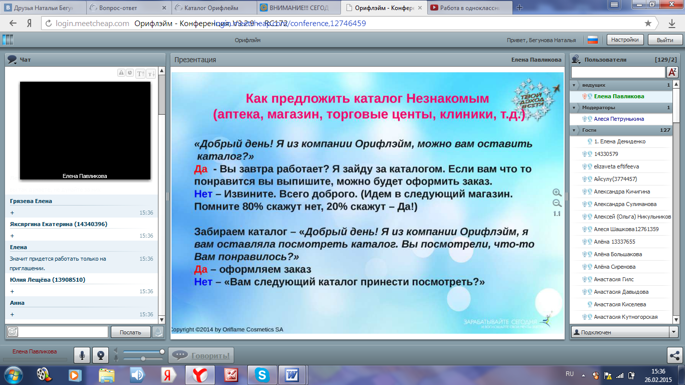The height and width of the screenshot is (385, 685).
Task: Select user Алёна Большакова
Action: point(625,254)
